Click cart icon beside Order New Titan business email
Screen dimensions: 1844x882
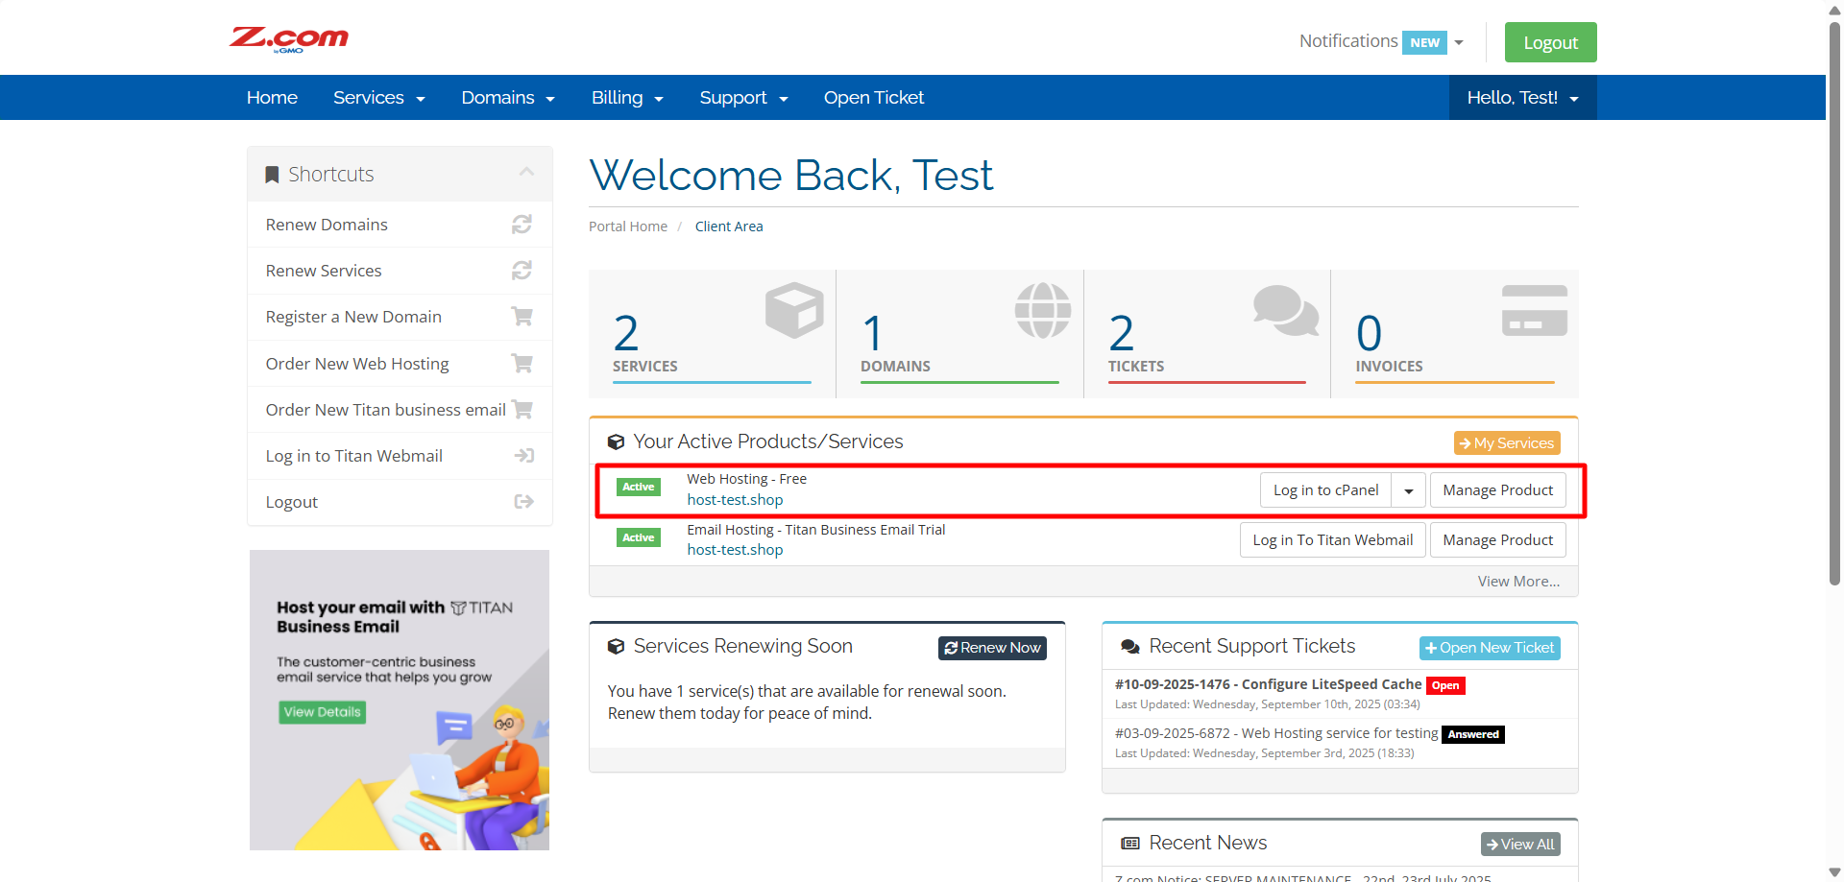coord(522,409)
